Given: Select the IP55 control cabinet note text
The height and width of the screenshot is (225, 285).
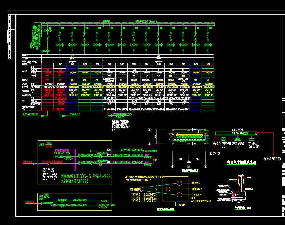Looking at the screenshot, I should pyautogui.click(x=122, y=114).
